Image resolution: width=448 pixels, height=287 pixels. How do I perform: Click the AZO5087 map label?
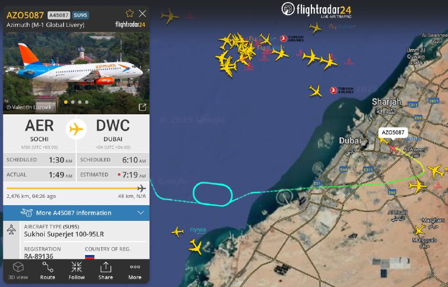coord(393,133)
